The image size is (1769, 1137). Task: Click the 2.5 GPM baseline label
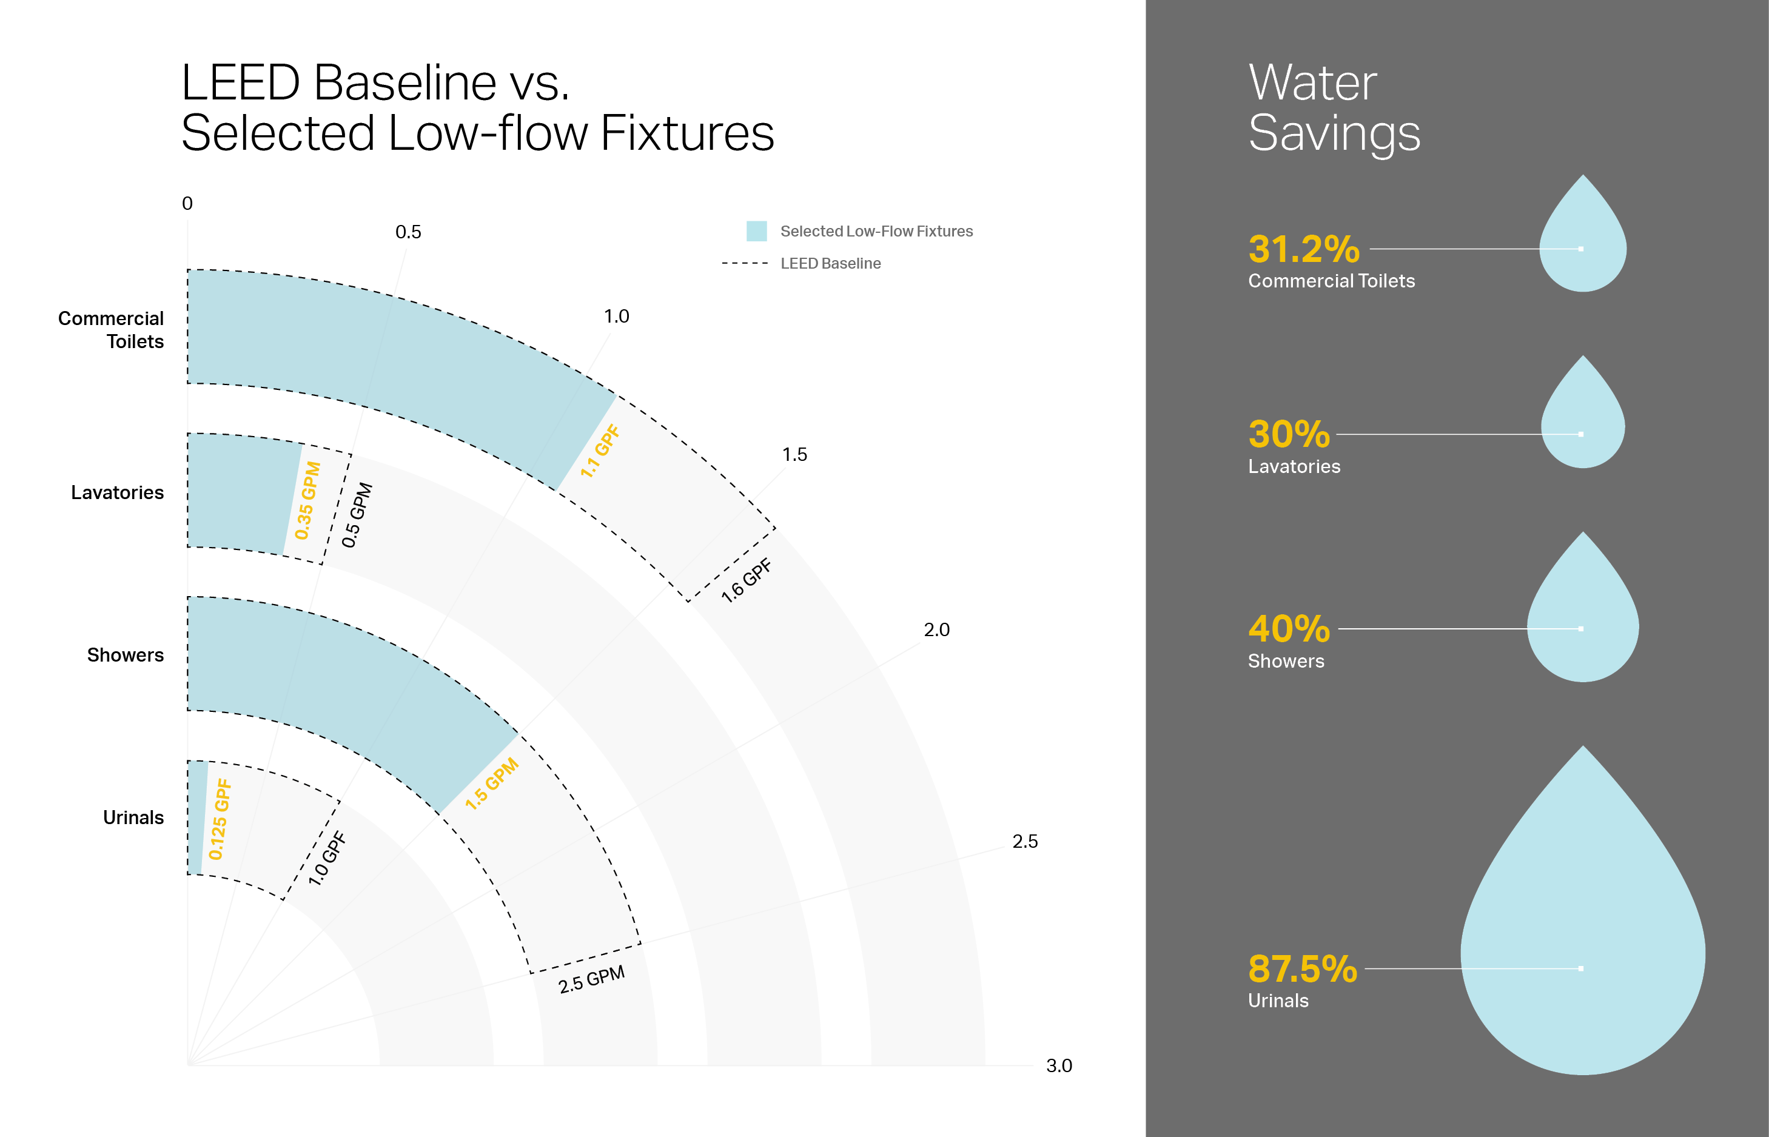tap(591, 979)
